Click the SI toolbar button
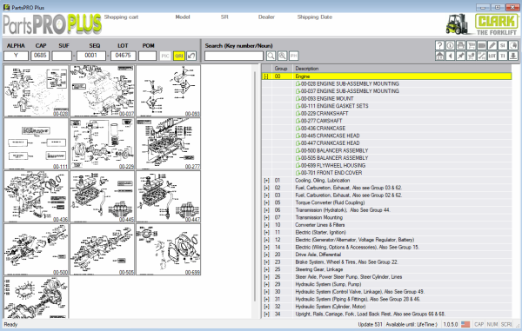 click(503, 45)
